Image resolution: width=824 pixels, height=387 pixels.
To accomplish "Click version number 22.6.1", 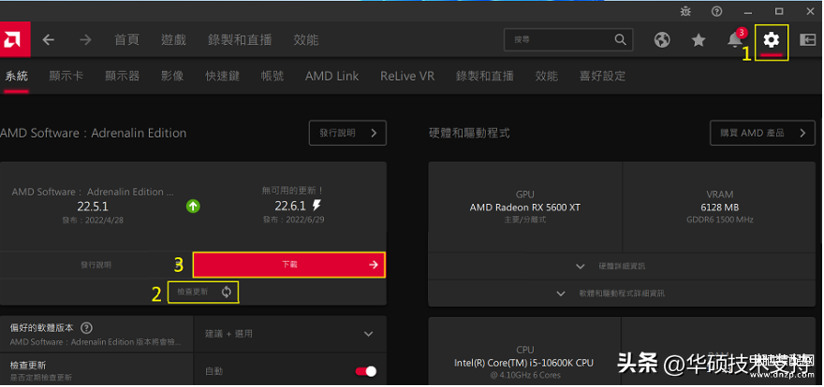I will pyautogui.click(x=290, y=206).
